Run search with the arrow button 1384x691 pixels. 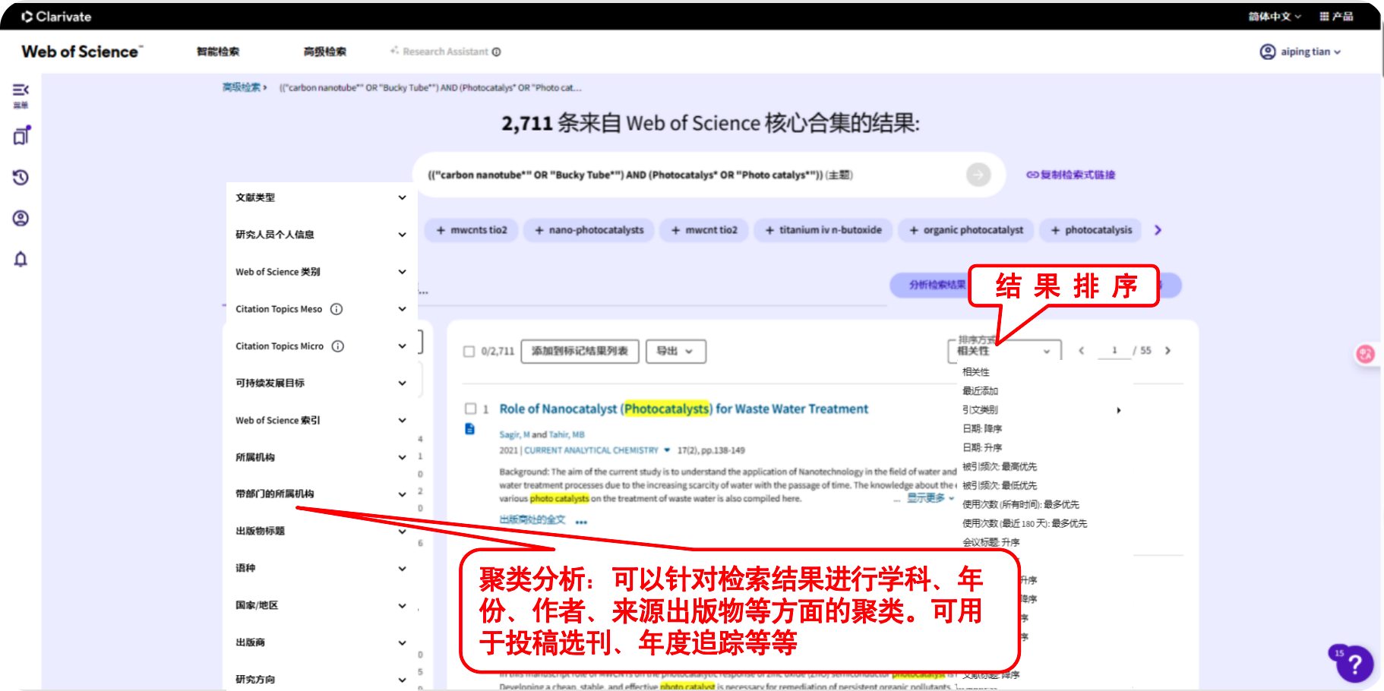tap(978, 175)
